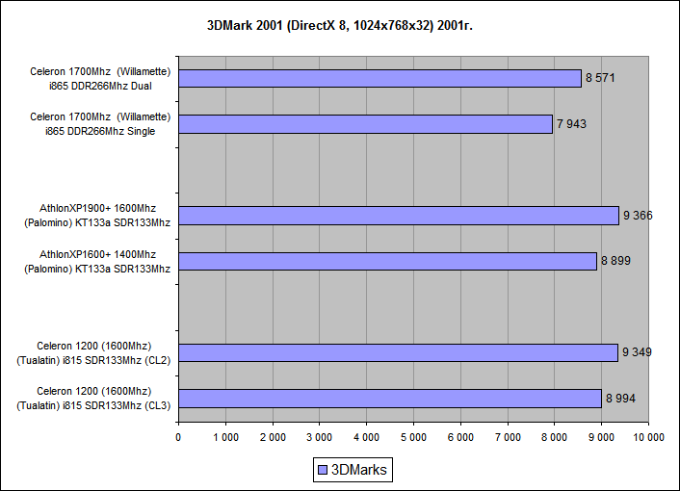This screenshot has height=491, width=680.
Task: Click the axis value 0
Action: pyautogui.click(x=178, y=437)
